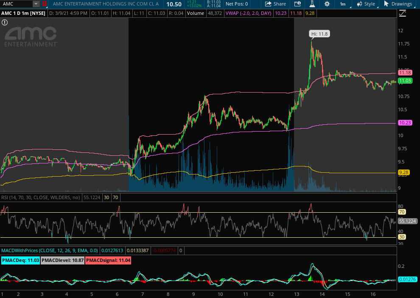This screenshot has width=420, height=298.
Task: Click the Hi: 11.8 price bubble
Action: pos(319,34)
